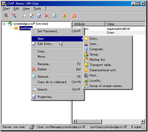Select New Computer... submenu item
This screenshot has width=148, height=132.
click(108, 49)
